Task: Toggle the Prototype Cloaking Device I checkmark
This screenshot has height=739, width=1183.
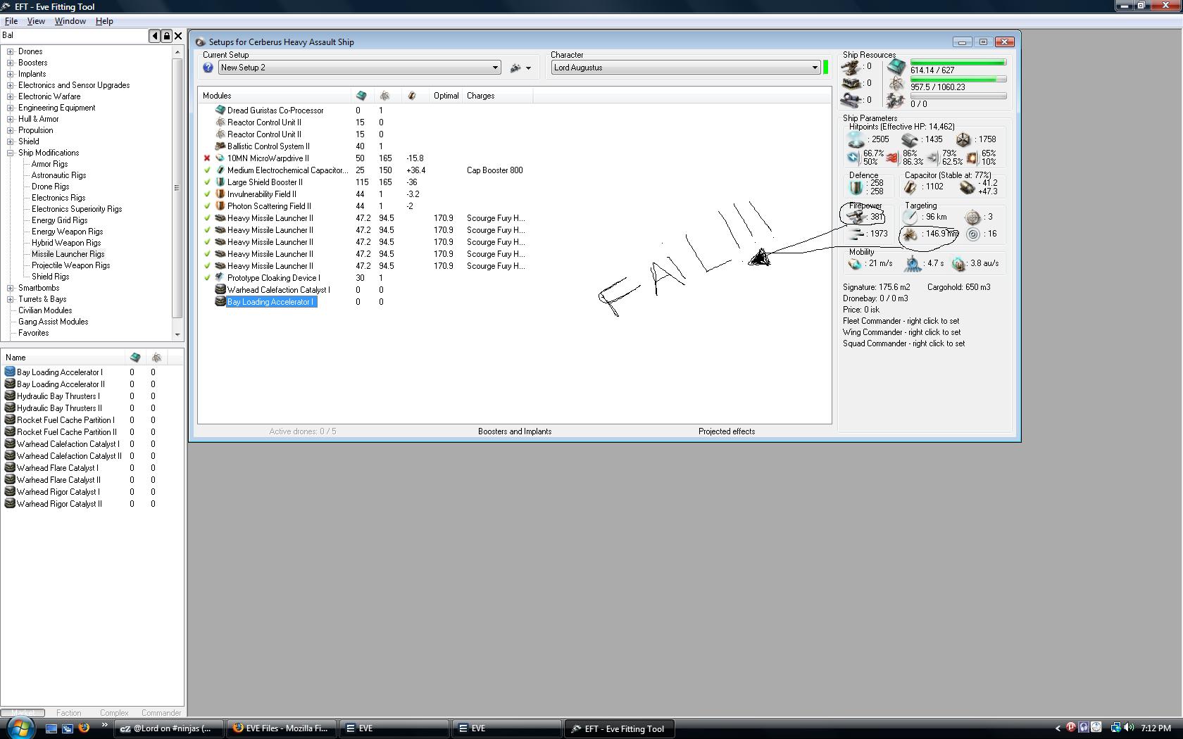Action: click(207, 278)
